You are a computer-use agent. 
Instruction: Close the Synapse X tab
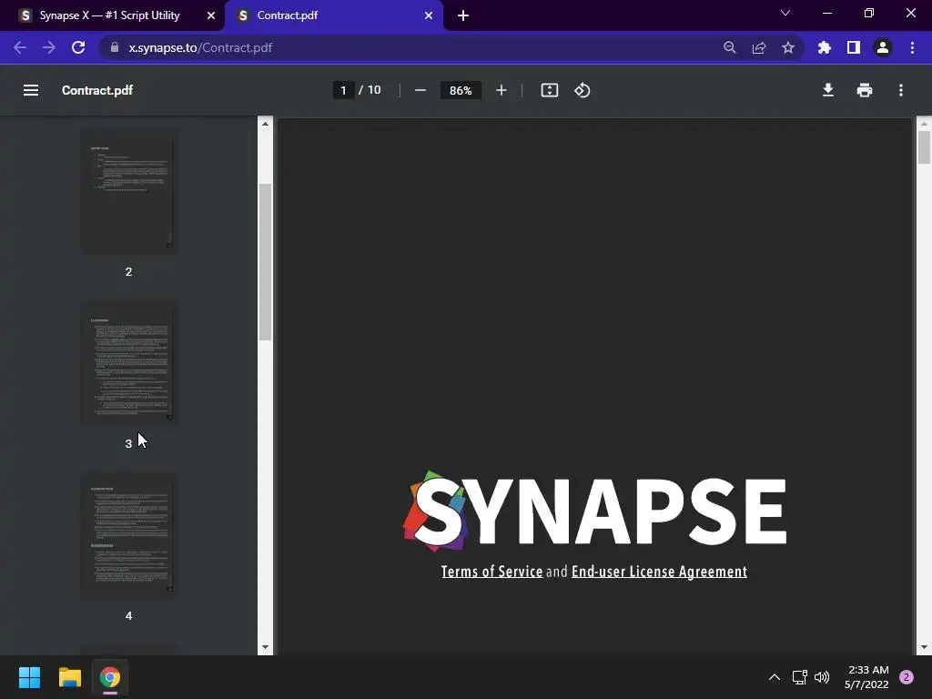pos(210,15)
